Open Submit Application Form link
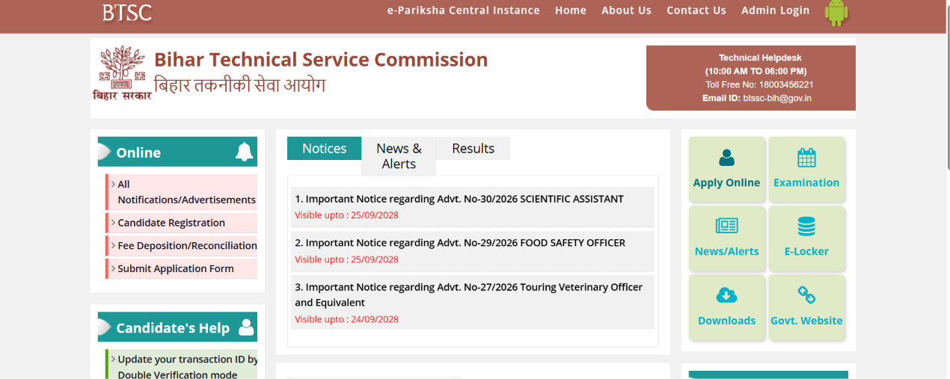The image size is (950, 379). 176,268
